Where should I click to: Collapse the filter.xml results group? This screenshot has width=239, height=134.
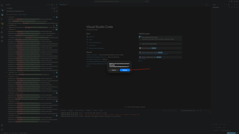pos(6,73)
